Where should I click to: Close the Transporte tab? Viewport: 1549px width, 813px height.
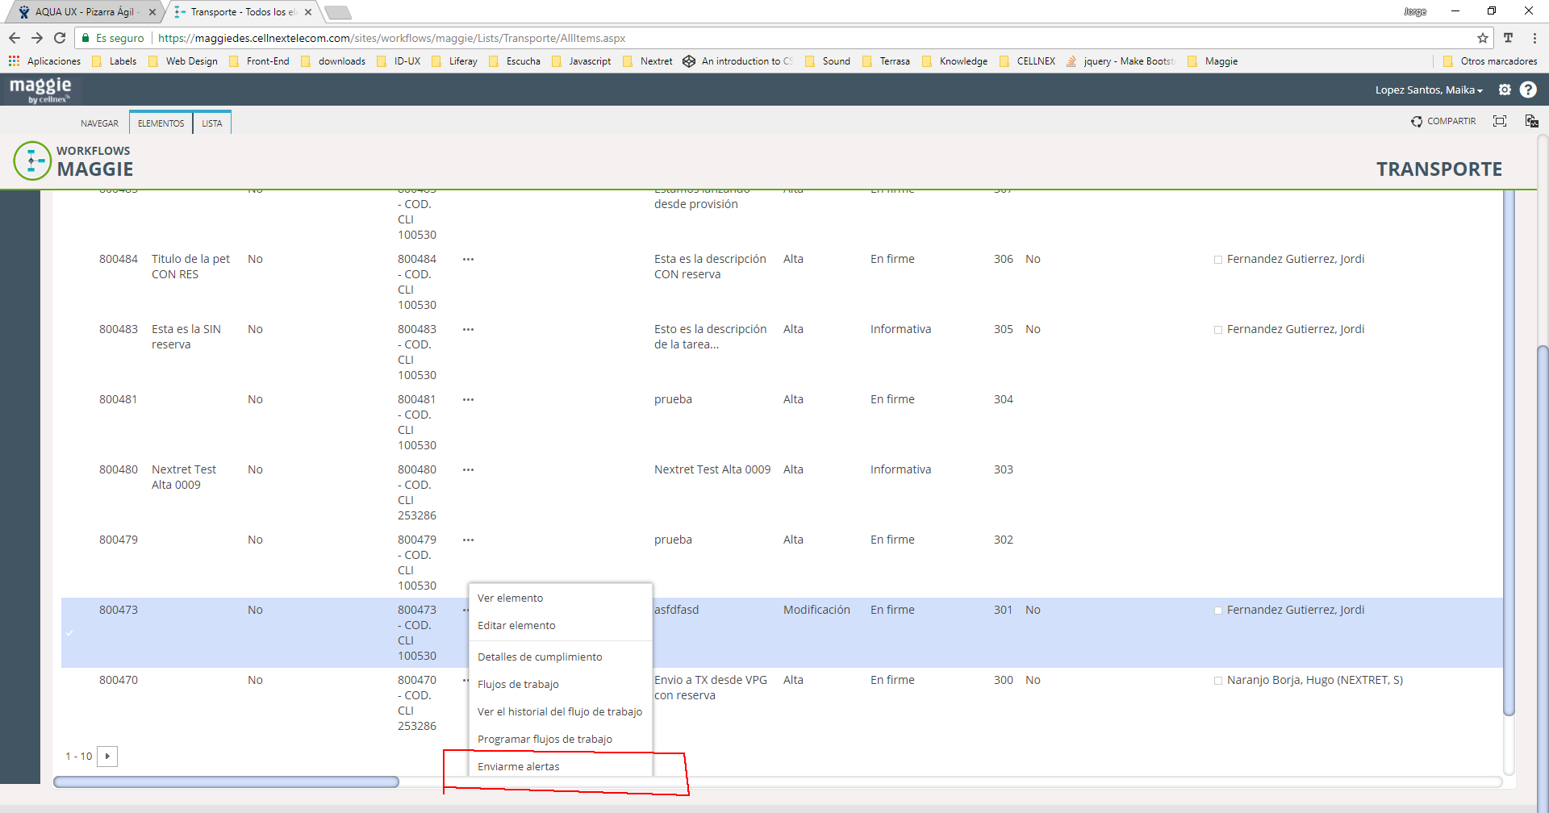click(x=308, y=12)
